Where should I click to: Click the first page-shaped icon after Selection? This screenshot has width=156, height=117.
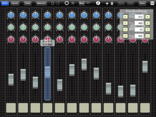53,3
